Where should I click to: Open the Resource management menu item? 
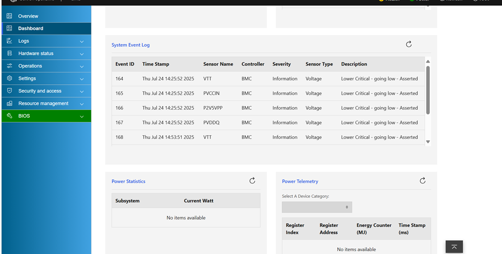click(43, 104)
